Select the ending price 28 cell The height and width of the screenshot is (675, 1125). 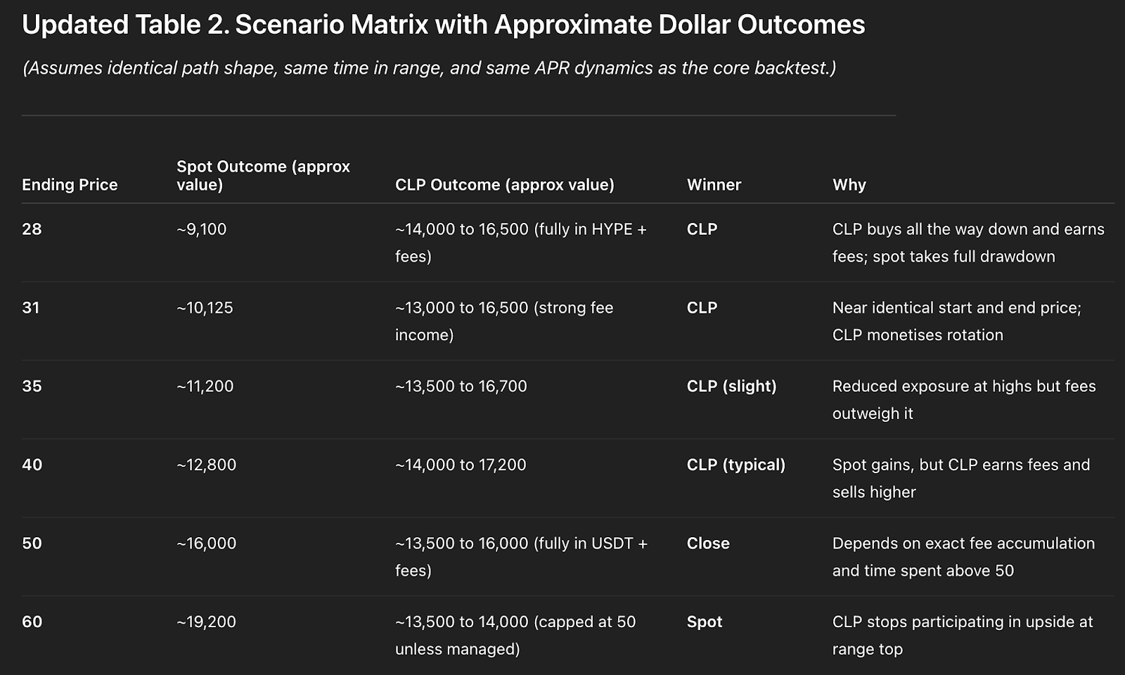point(32,229)
